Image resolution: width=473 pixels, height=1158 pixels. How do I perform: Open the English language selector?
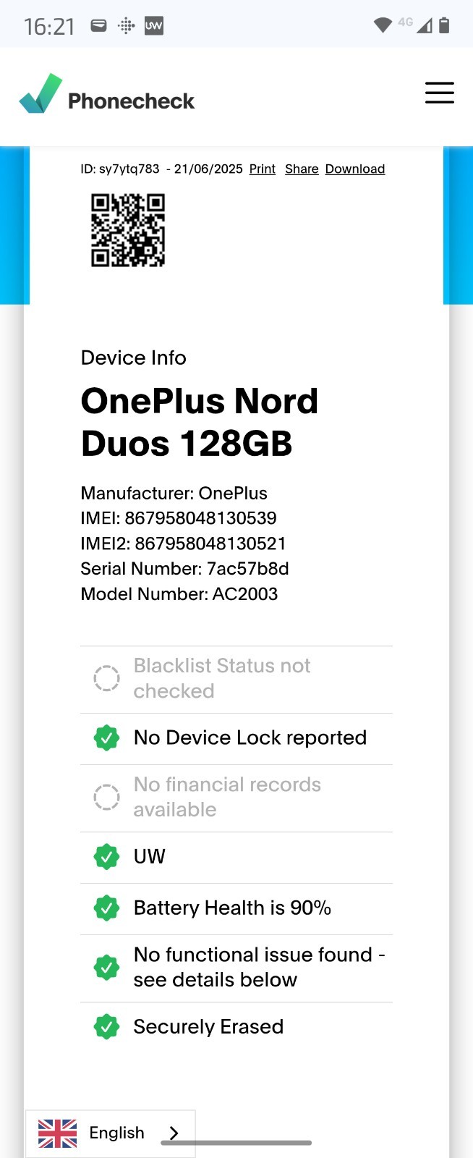[110, 1133]
